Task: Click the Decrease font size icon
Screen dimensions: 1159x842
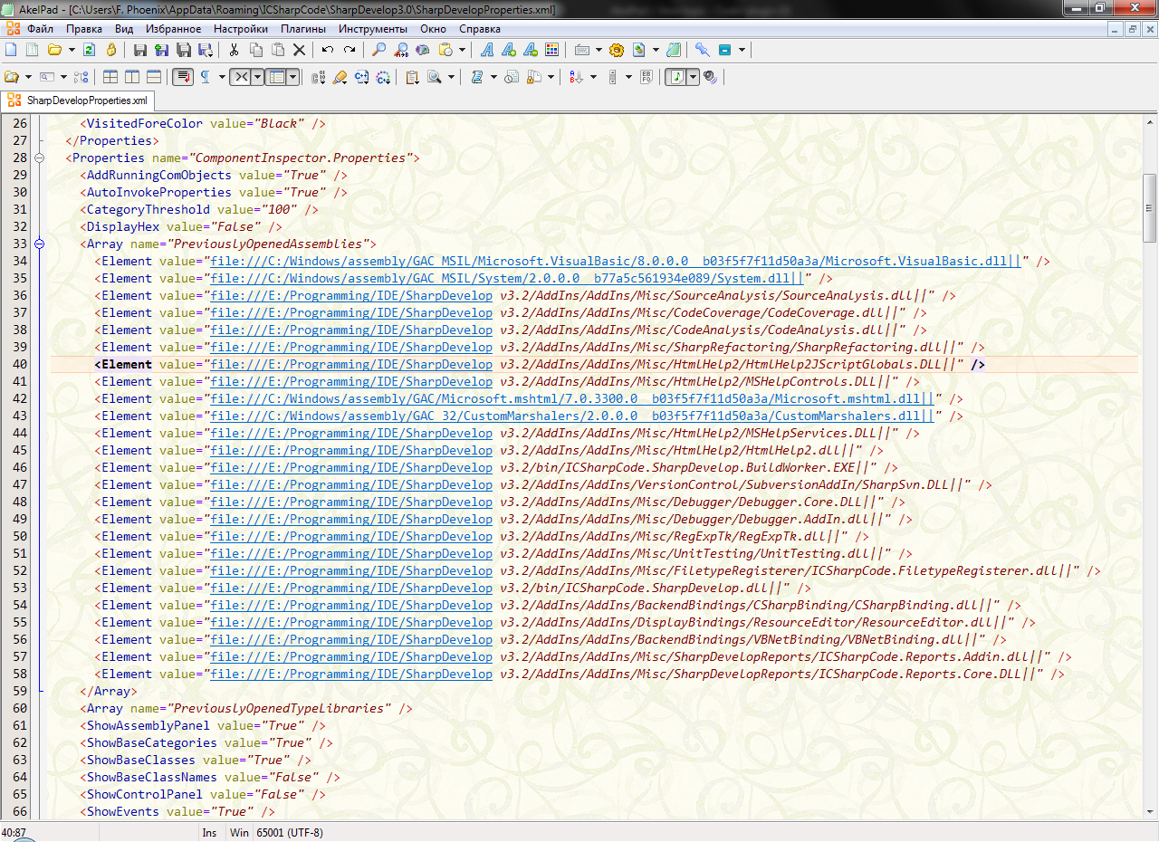Action: [x=531, y=50]
